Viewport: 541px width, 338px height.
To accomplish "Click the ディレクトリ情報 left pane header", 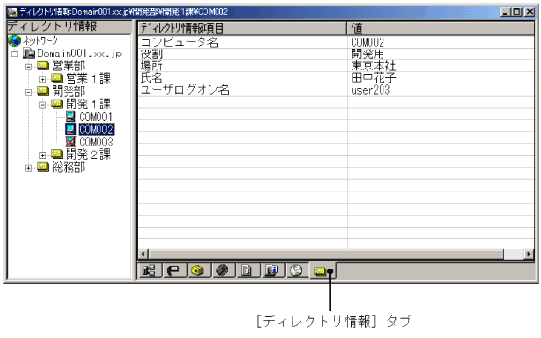I will (69, 26).
